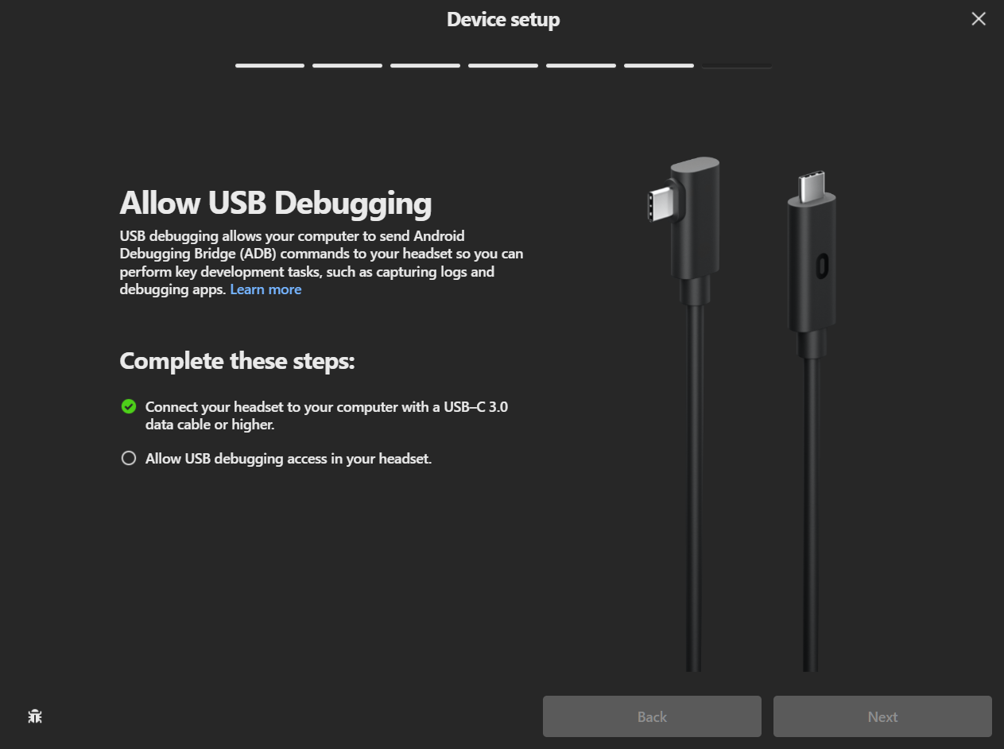The image size is (1004, 749).
Task: Select the third setup progress segment
Action: pyautogui.click(x=425, y=65)
